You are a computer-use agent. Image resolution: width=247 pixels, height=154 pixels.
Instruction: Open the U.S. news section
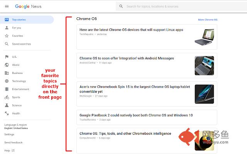tap(14, 57)
